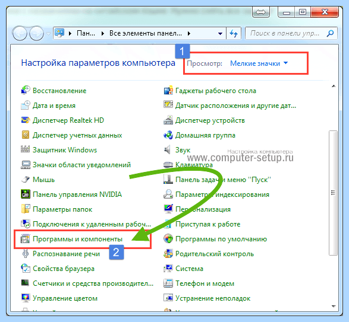Expand the arrow after Все элементы панели

pos(189,34)
